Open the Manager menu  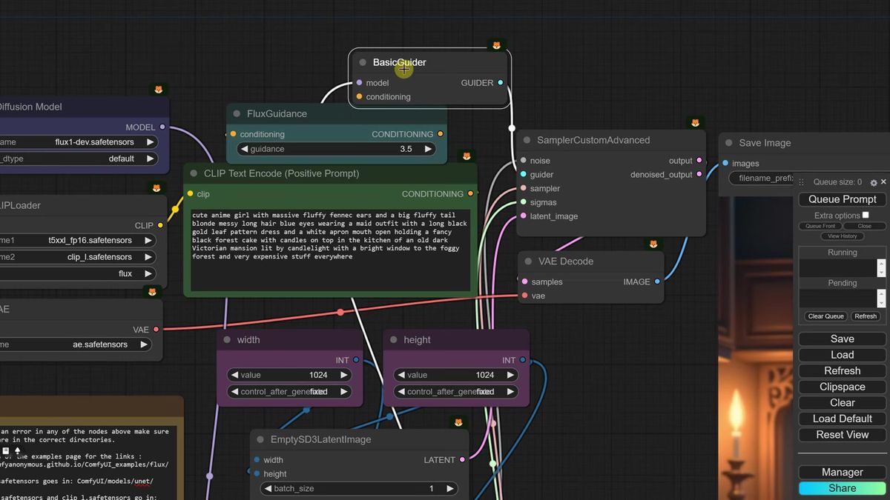pyautogui.click(x=842, y=472)
